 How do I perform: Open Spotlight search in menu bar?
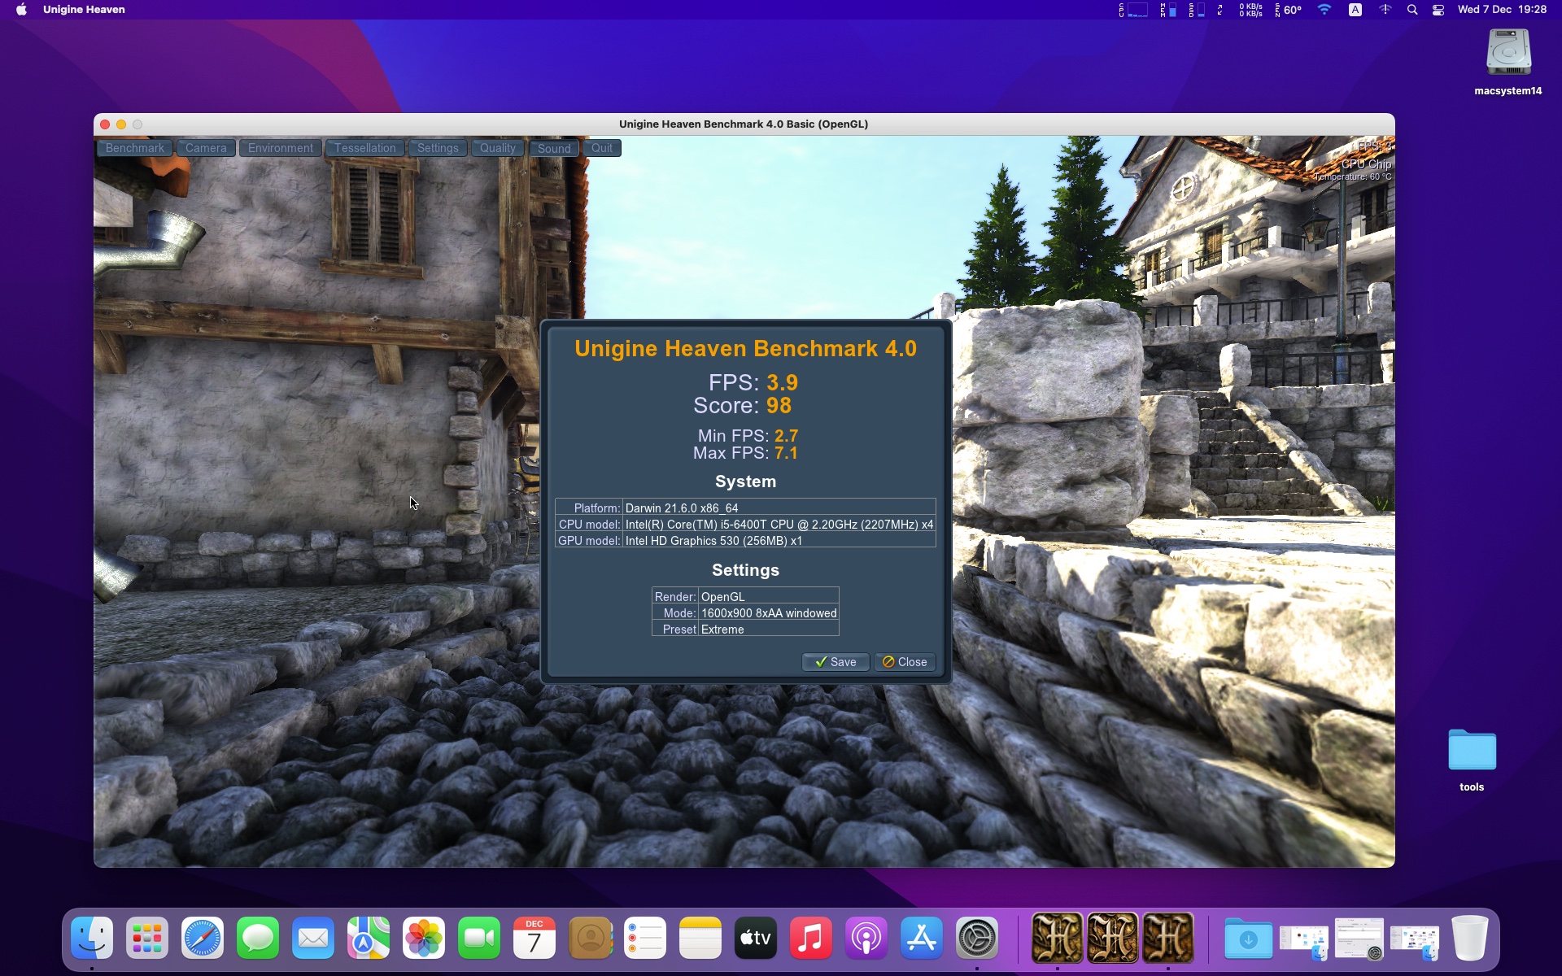pyautogui.click(x=1412, y=10)
